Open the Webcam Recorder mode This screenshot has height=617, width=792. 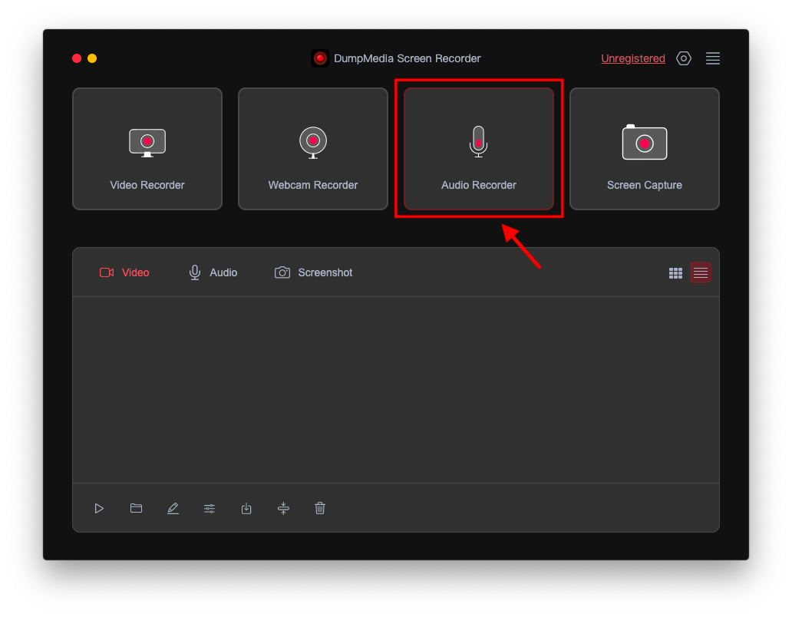(x=312, y=148)
